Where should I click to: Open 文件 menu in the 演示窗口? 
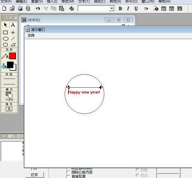(x=31, y=36)
